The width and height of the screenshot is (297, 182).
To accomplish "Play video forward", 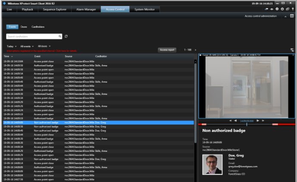I will (x=258, y=121).
